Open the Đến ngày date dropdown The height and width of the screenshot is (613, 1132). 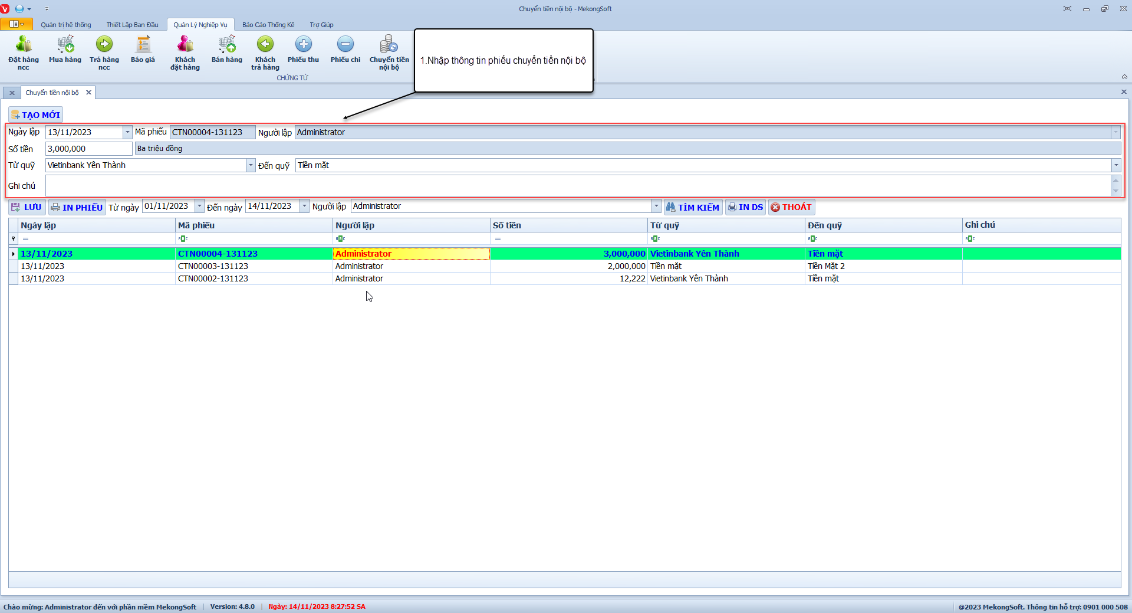[304, 206]
